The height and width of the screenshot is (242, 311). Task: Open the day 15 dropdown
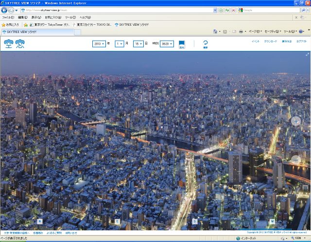pyautogui.click(x=138, y=44)
